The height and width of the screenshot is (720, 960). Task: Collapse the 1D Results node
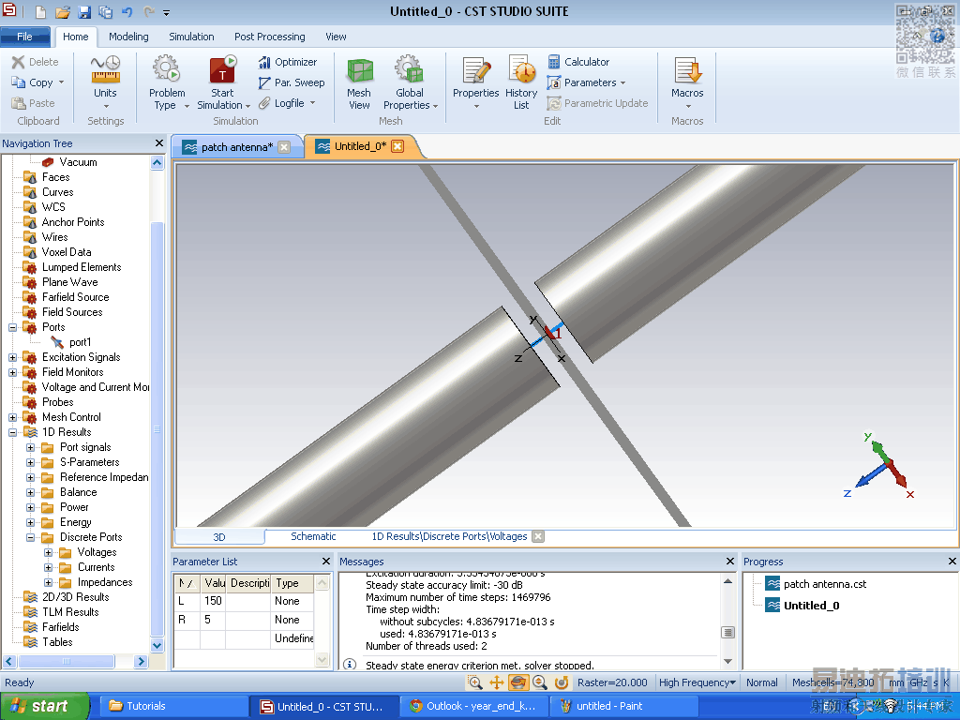coord(12,432)
